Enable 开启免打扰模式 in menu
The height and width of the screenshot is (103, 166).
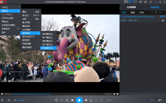10,25
